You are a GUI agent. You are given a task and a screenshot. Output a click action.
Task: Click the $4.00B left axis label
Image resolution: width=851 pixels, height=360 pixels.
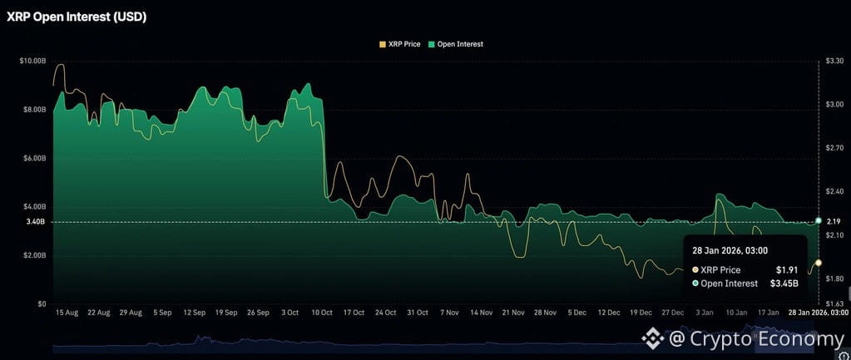35,207
